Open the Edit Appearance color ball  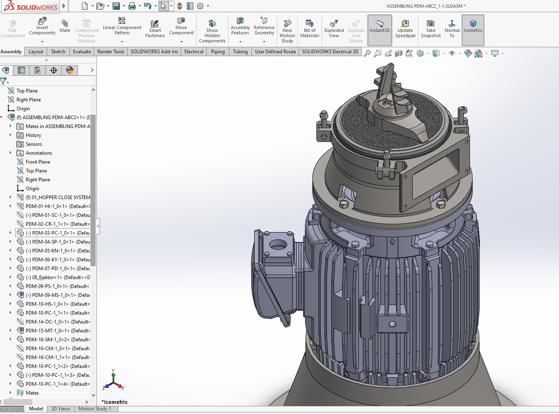tap(468, 53)
